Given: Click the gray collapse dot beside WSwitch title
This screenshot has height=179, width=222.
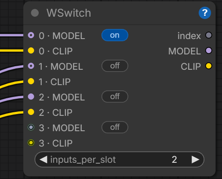Looking at the screenshot, I should (35, 13).
